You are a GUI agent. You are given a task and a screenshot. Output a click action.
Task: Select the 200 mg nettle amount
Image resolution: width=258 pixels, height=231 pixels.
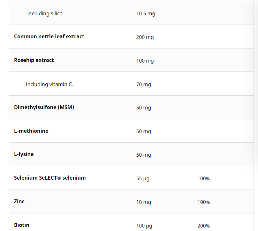(145, 37)
